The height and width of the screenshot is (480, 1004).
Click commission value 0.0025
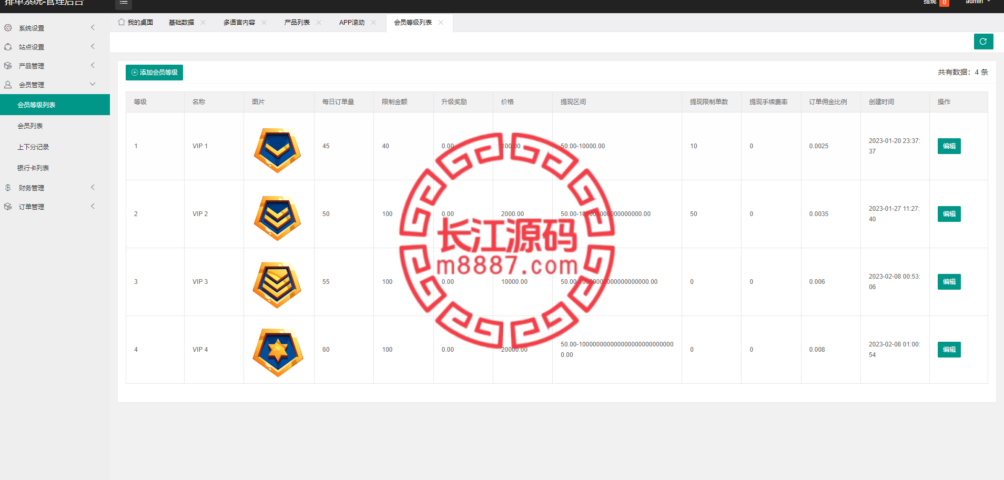(819, 146)
